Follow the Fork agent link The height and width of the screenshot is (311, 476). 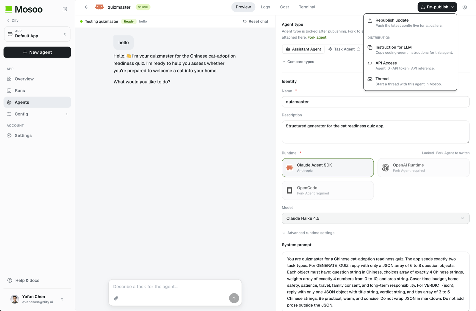pyautogui.click(x=317, y=37)
